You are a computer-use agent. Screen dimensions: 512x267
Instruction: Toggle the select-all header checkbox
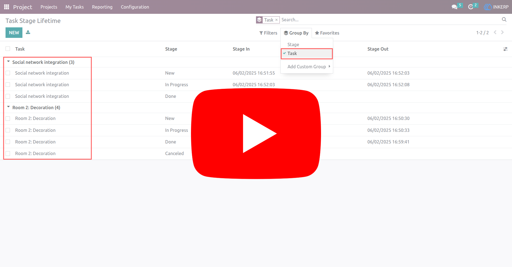coord(8,49)
